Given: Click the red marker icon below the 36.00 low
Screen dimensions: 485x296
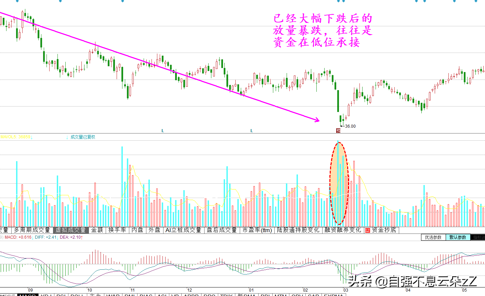Looking at the screenshot, I should pos(339,130).
